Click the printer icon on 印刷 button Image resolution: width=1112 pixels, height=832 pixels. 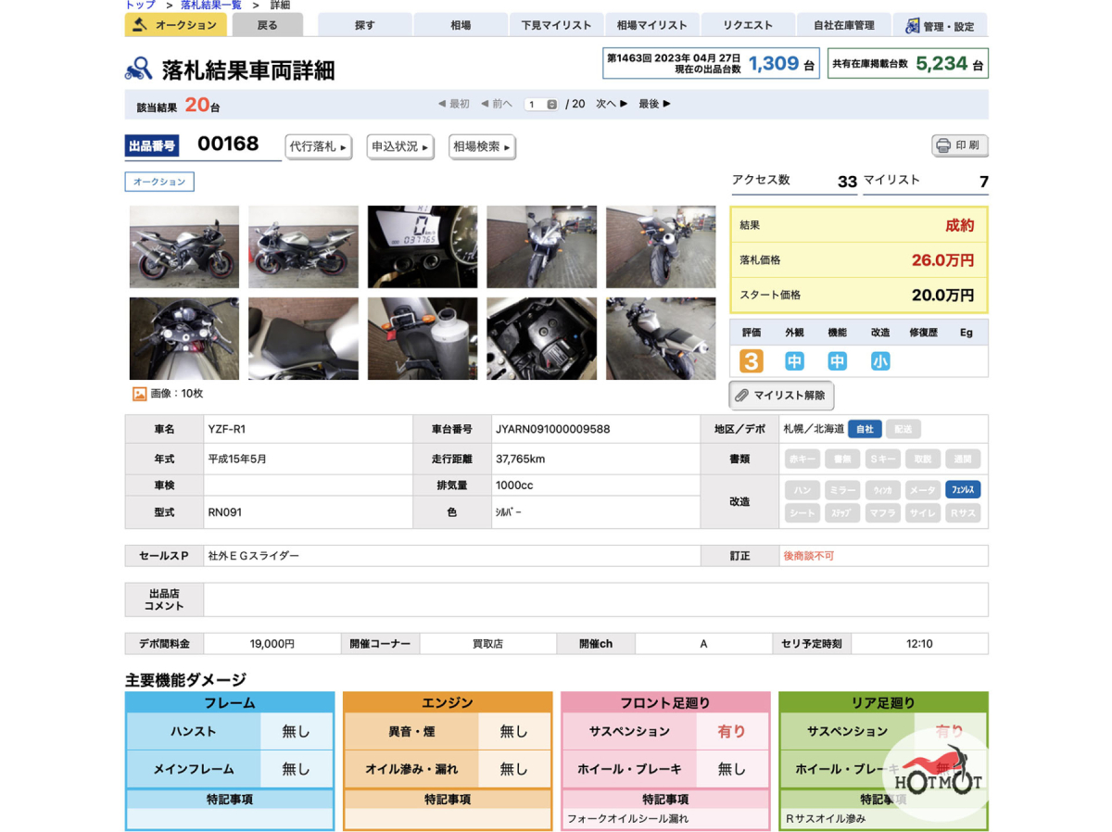tap(943, 145)
